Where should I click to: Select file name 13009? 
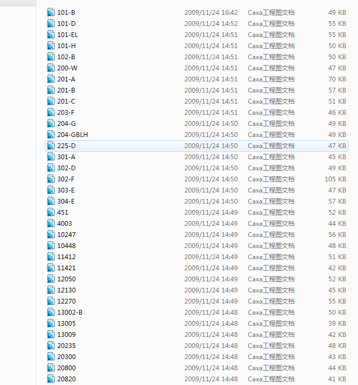[x=66, y=334]
